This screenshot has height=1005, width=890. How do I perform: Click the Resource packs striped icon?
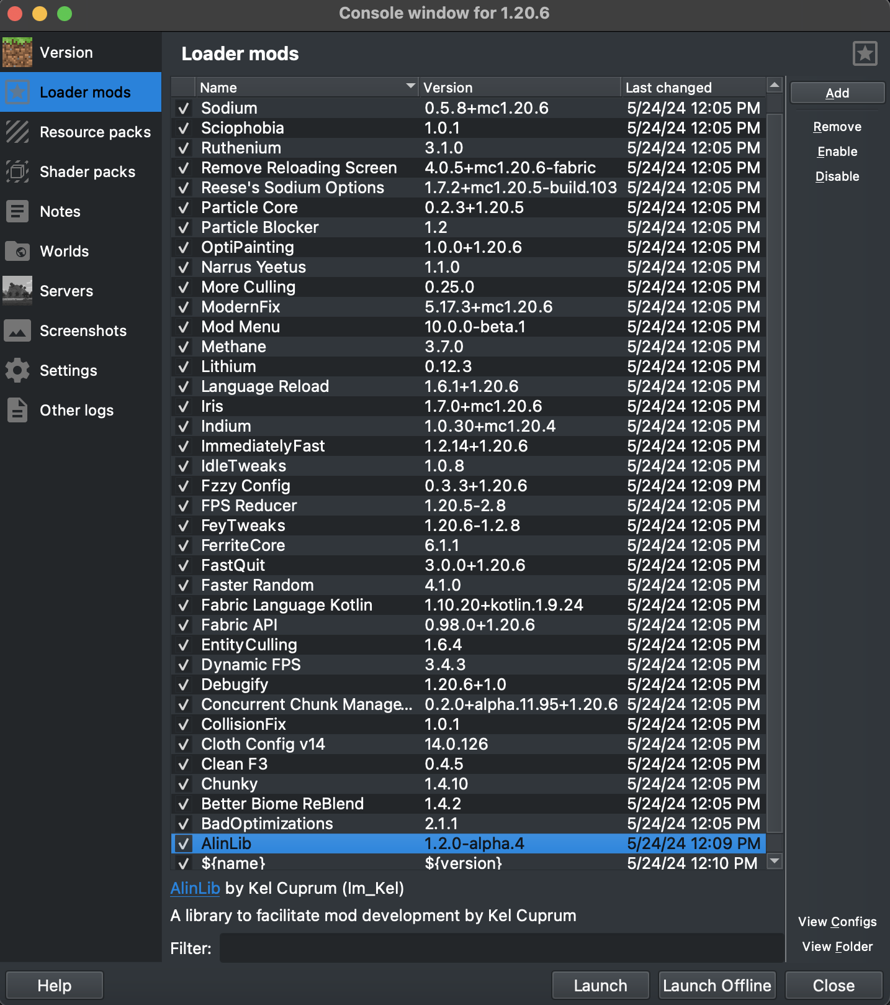17,132
